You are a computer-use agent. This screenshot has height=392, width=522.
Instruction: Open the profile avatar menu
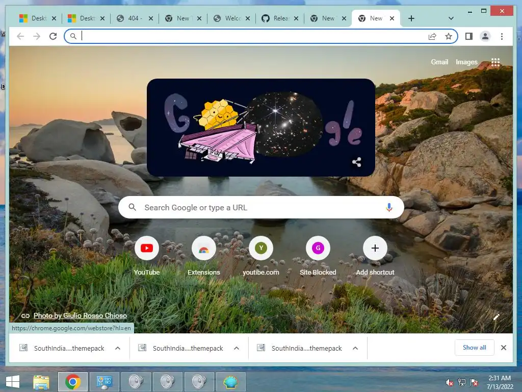tap(485, 36)
